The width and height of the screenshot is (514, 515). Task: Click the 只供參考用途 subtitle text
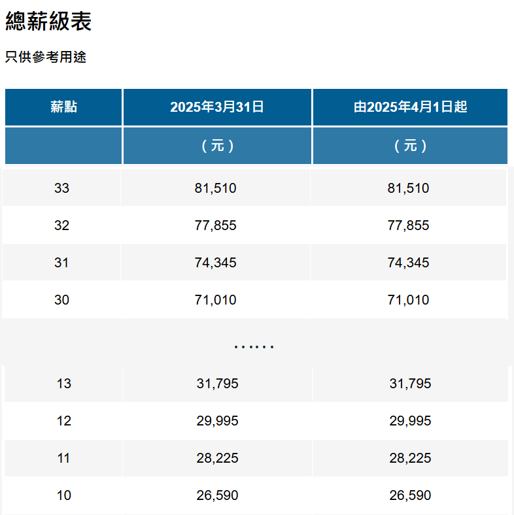pos(46,58)
